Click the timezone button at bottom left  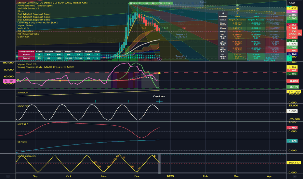coord(8,176)
